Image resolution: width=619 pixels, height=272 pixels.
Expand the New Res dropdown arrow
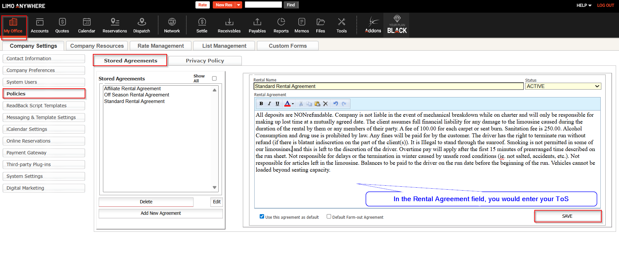[239, 5]
